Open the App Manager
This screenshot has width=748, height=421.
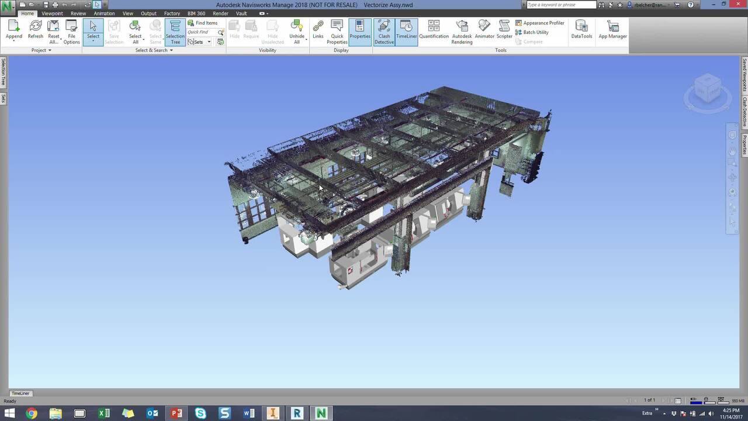click(x=612, y=30)
